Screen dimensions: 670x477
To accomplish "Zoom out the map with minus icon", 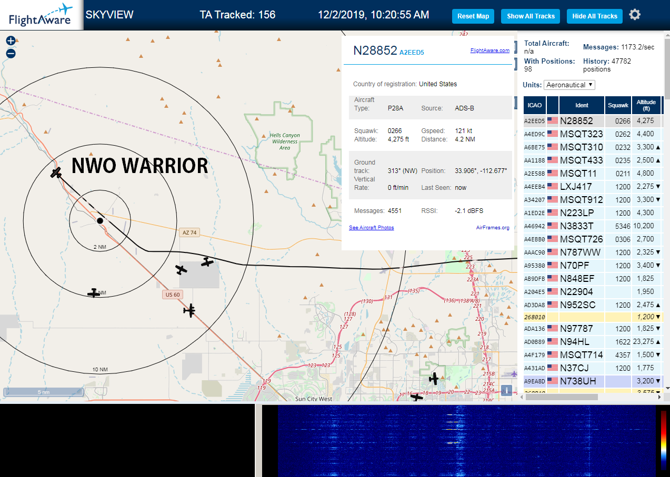I will (11, 53).
